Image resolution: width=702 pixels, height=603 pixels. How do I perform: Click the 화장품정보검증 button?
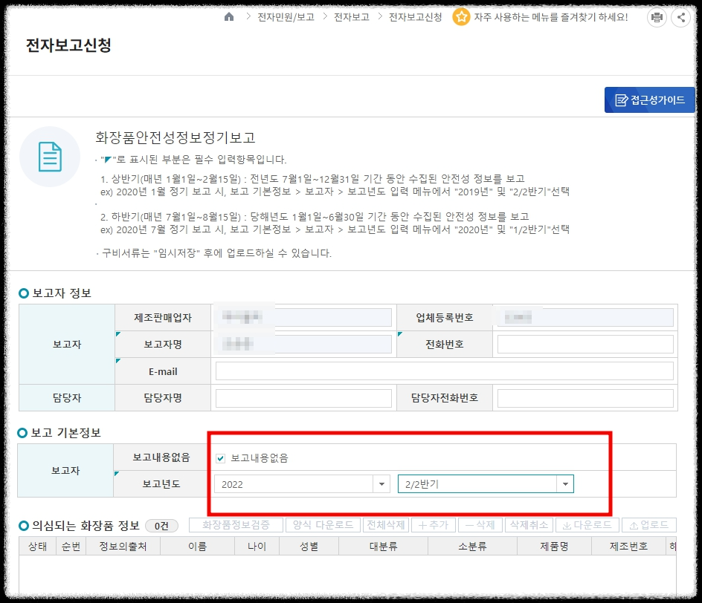click(x=235, y=524)
